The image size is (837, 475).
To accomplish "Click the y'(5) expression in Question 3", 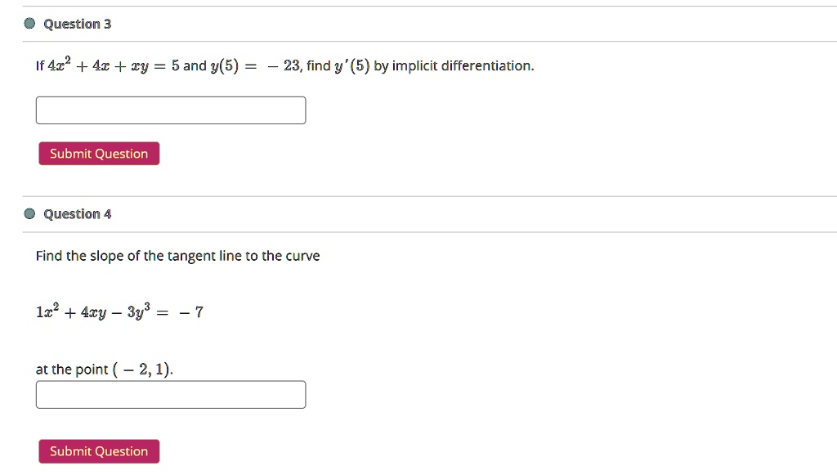I will (x=351, y=65).
